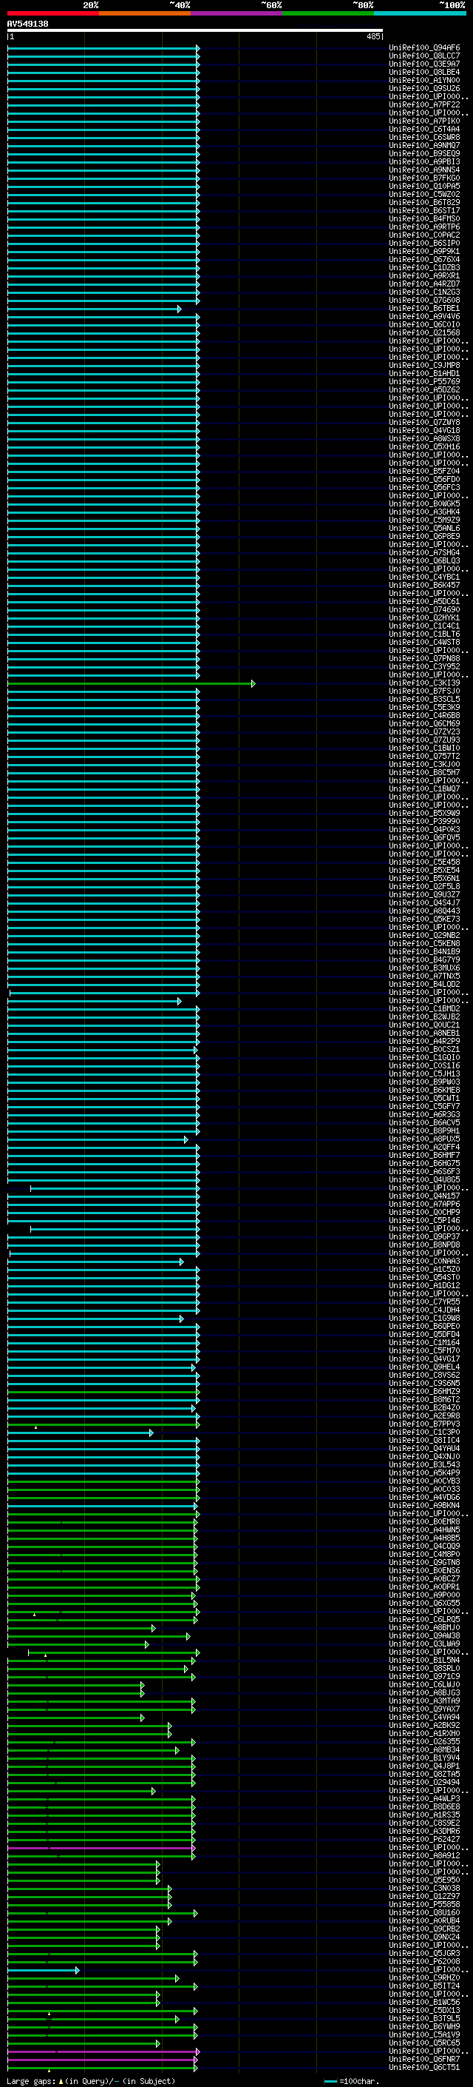Select hit label UniRef100_A7TNX5
Viewport: 473px width, 2087px height.
[424, 976]
